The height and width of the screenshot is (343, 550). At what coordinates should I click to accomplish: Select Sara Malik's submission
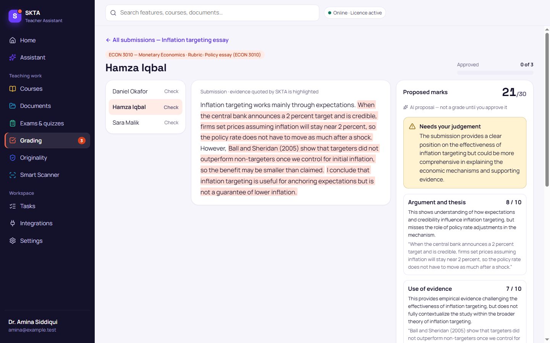(146, 123)
